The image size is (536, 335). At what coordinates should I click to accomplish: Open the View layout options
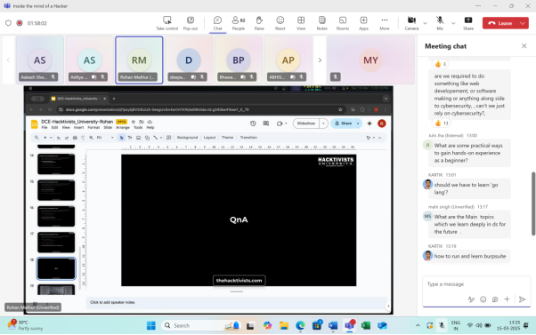pyautogui.click(x=301, y=23)
